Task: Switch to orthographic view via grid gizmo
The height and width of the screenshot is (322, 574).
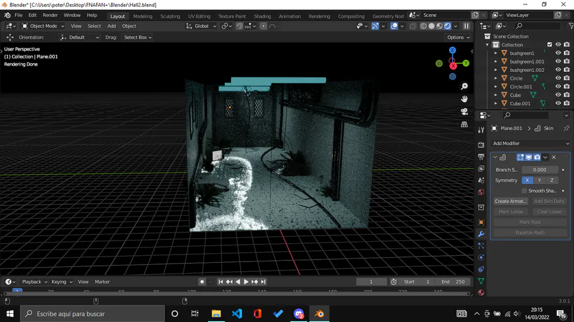Action: [464, 124]
